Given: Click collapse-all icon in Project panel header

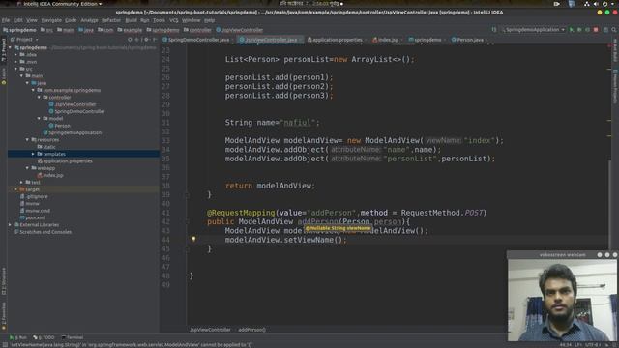Looking at the screenshot, I should click(x=137, y=40).
